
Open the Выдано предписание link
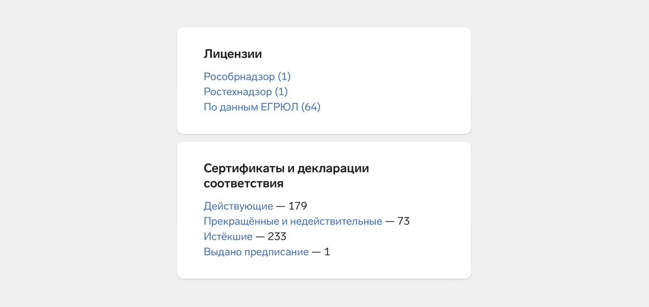point(256,252)
